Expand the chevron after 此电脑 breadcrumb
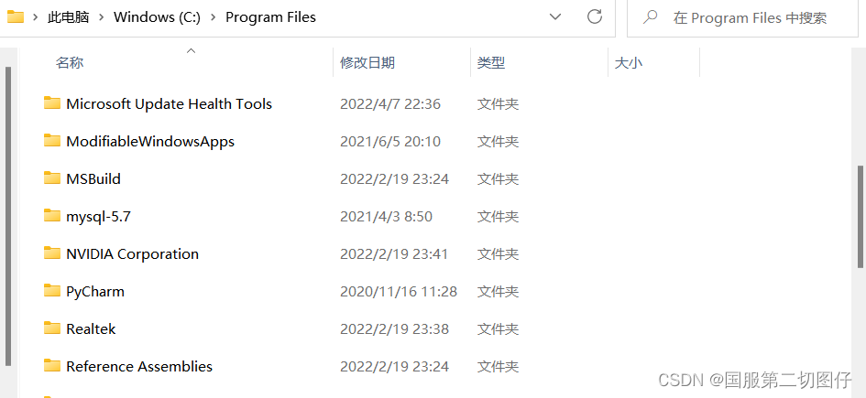Viewport: 866px width, 398px height. click(102, 16)
